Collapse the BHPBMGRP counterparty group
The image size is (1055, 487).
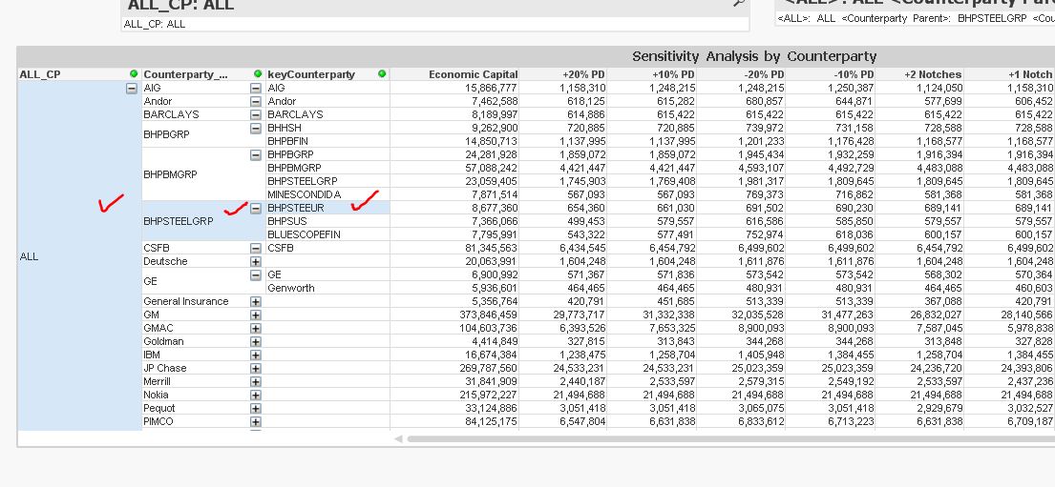coord(256,155)
